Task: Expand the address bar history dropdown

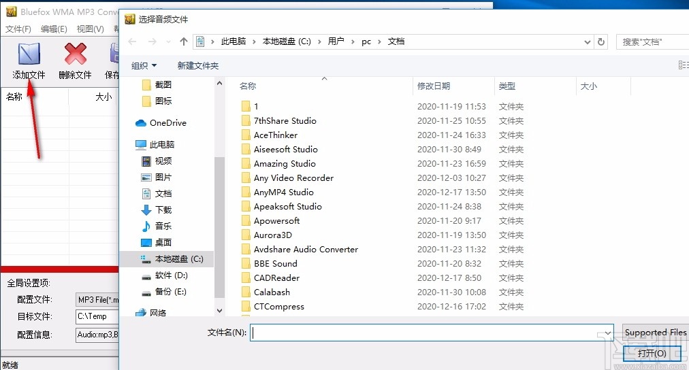Action: 587,41
